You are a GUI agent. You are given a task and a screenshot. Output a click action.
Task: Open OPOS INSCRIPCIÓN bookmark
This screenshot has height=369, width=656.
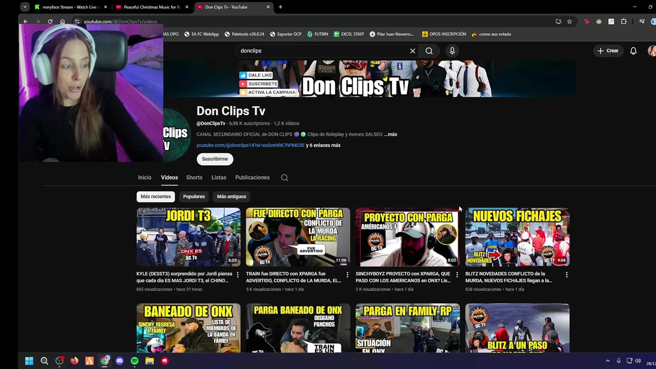[444, 34]
